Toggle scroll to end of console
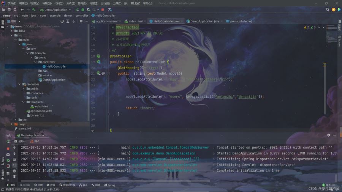342x192 pixels. click(14, 165)
